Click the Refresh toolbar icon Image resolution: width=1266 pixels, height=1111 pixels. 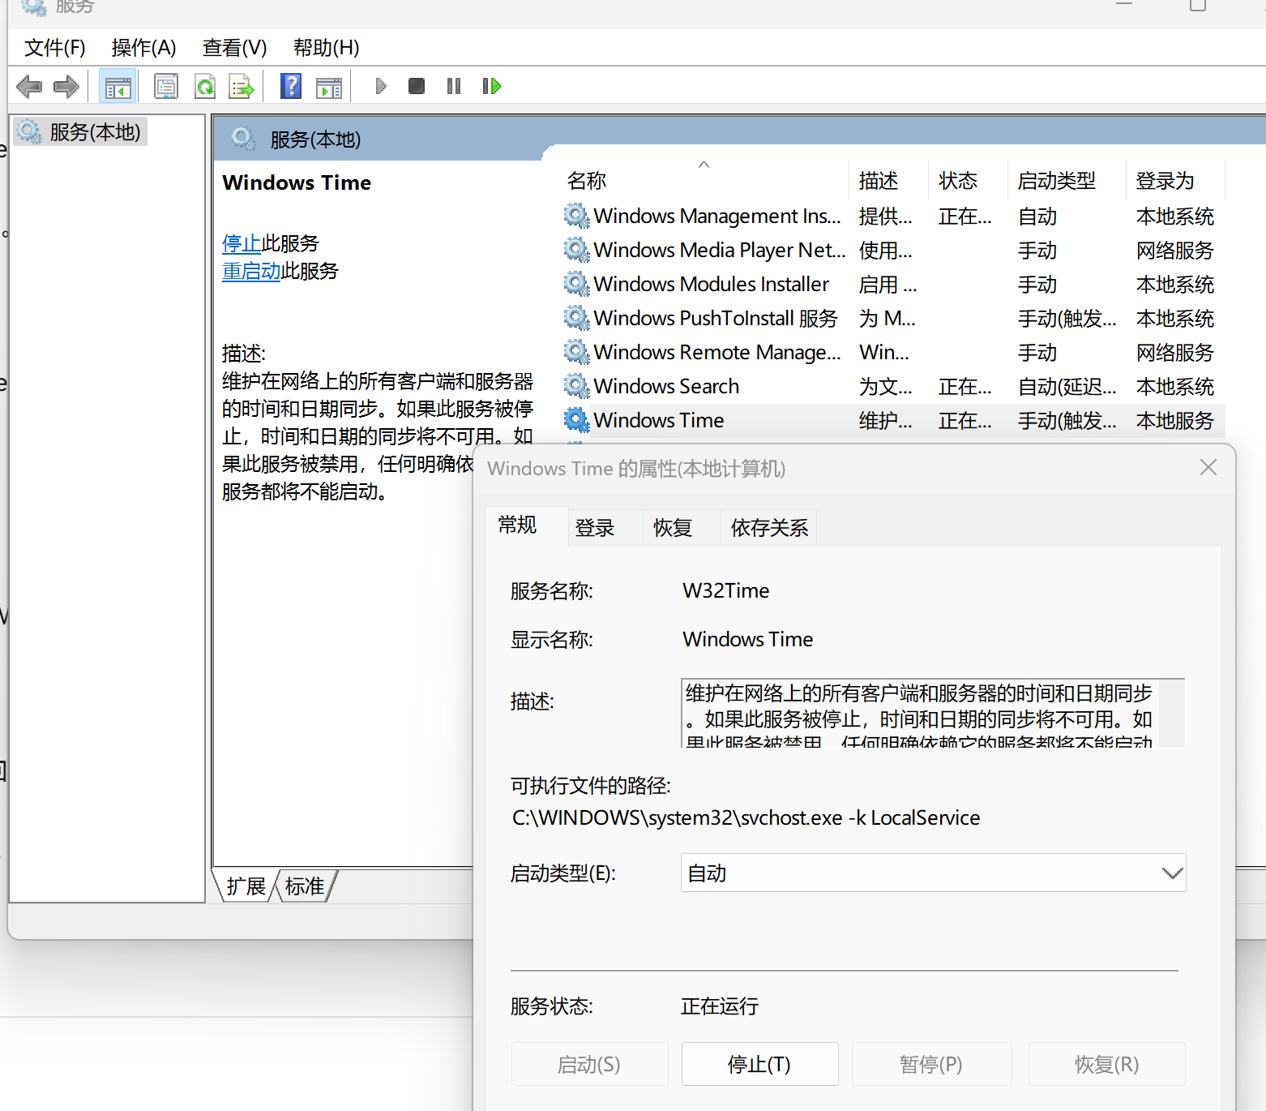tap(205, 86)
